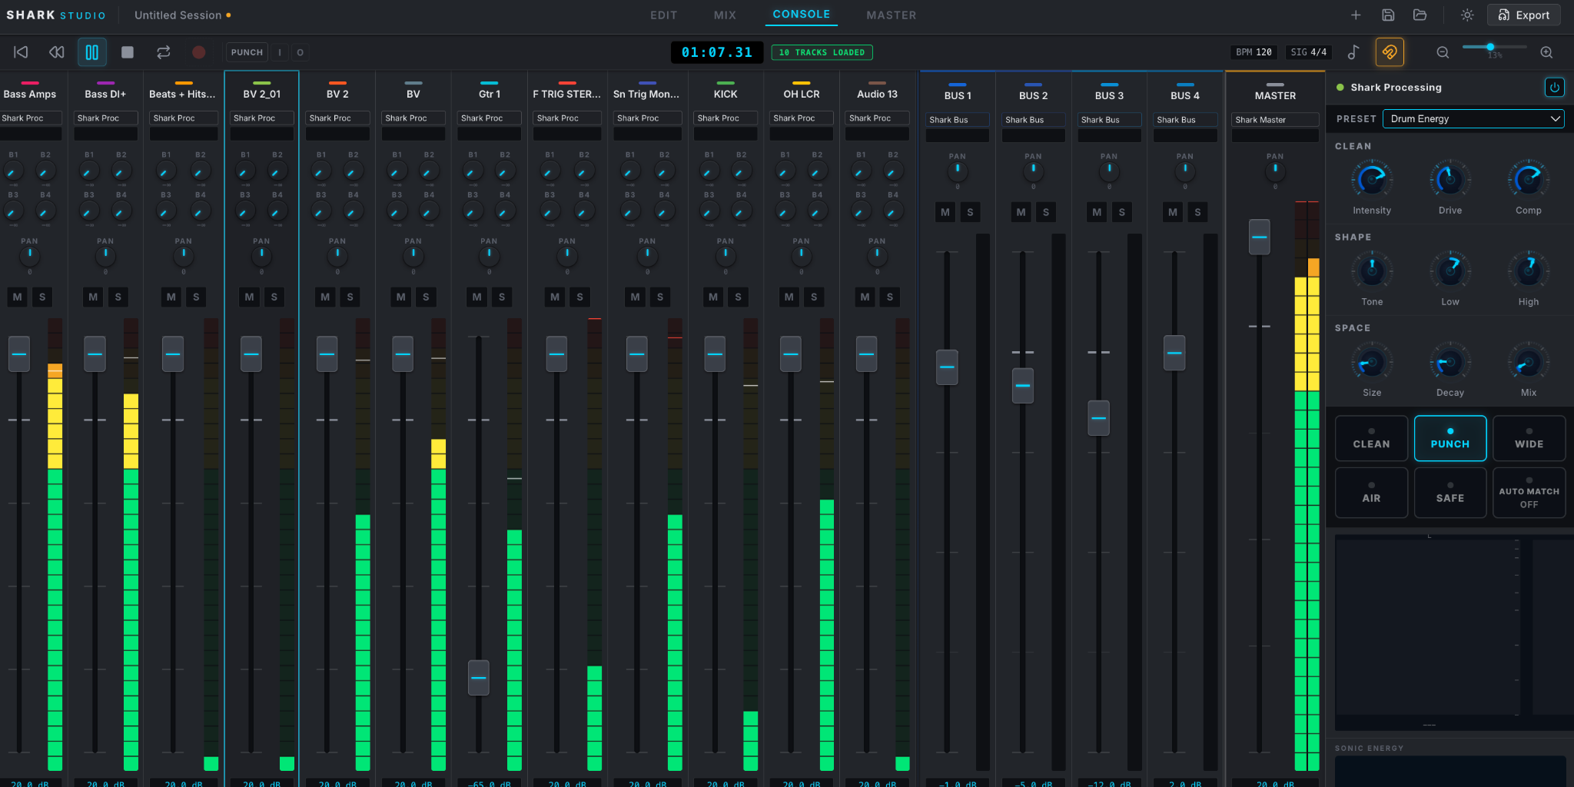Image resolution: width=1574 pixels, height=787 pixels.
Task: Open Shark Master slot on MASTER
Action: pos(1275,120)
